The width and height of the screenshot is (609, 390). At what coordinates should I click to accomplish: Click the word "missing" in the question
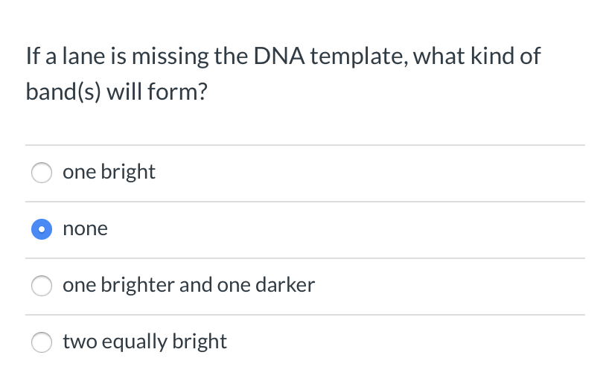click(x=170, y=57)
